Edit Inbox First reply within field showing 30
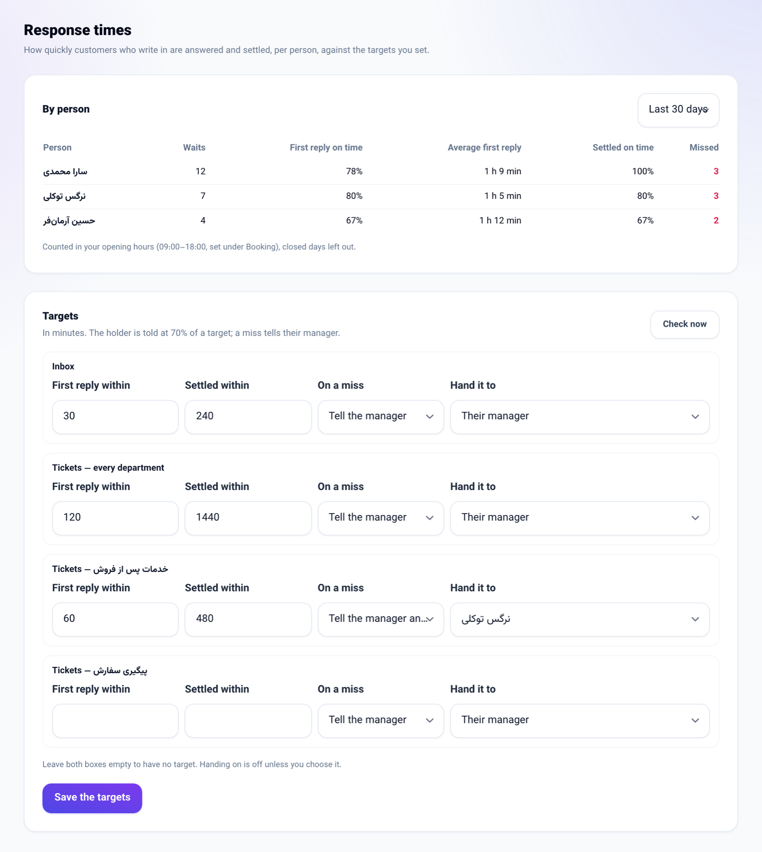This screenshot has height=852, width=762. (x=115, y=417)
